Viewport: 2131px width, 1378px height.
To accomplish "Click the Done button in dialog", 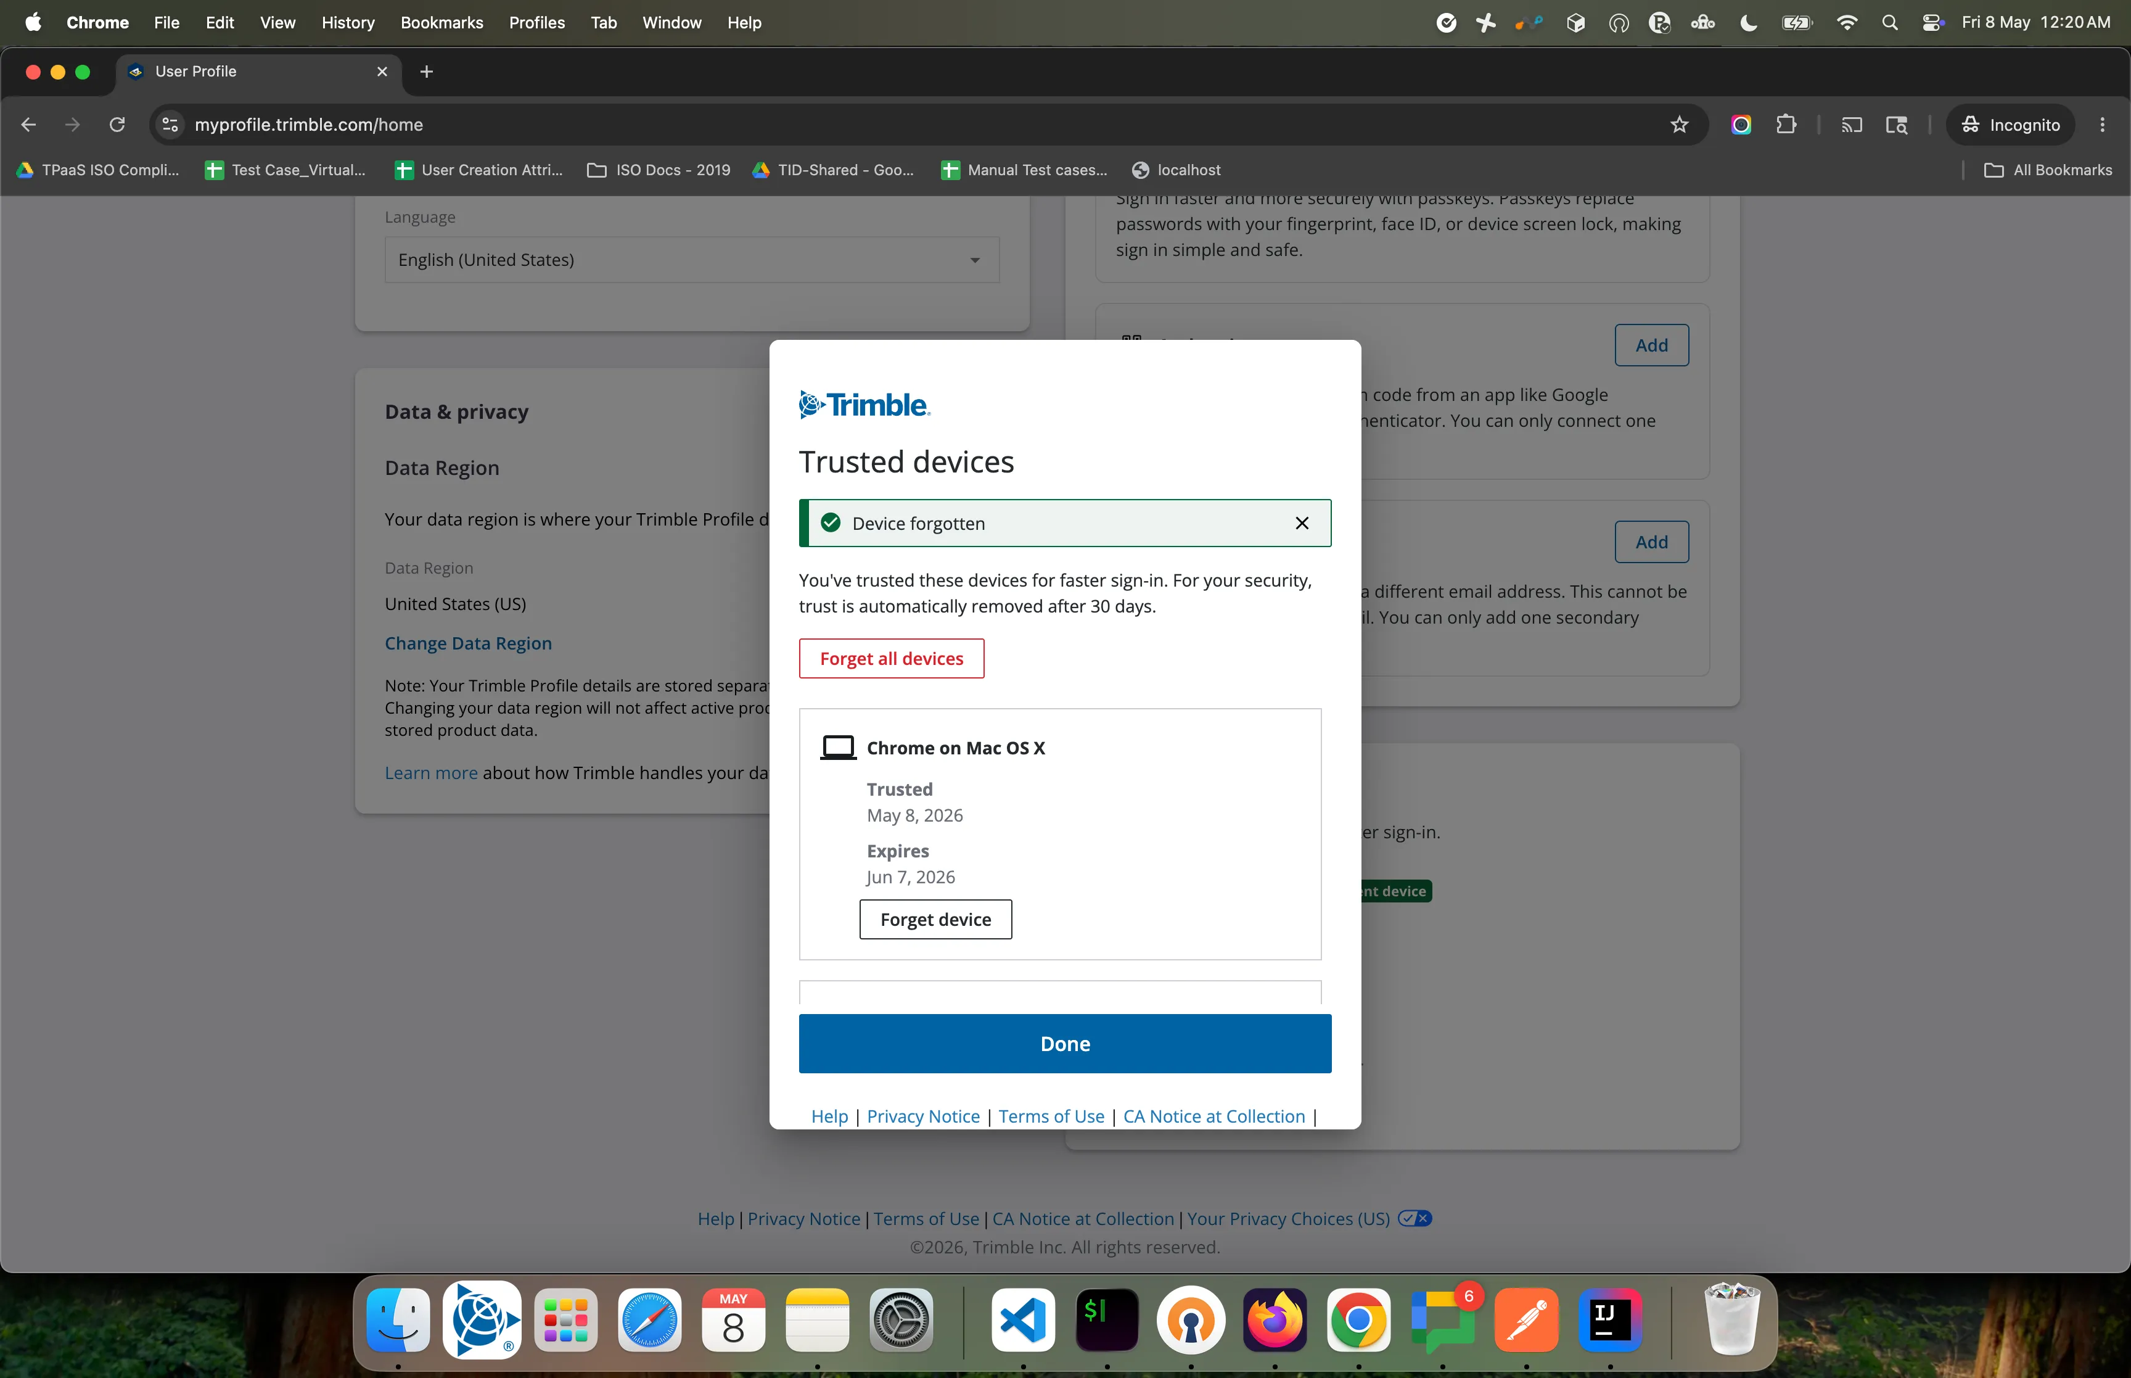I will (x=1065, y=1043).
